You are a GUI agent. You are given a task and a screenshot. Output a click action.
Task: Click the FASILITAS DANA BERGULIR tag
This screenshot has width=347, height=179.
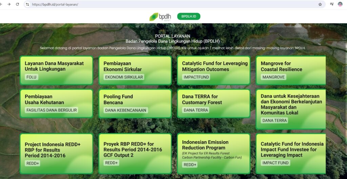tap(52, 110)
